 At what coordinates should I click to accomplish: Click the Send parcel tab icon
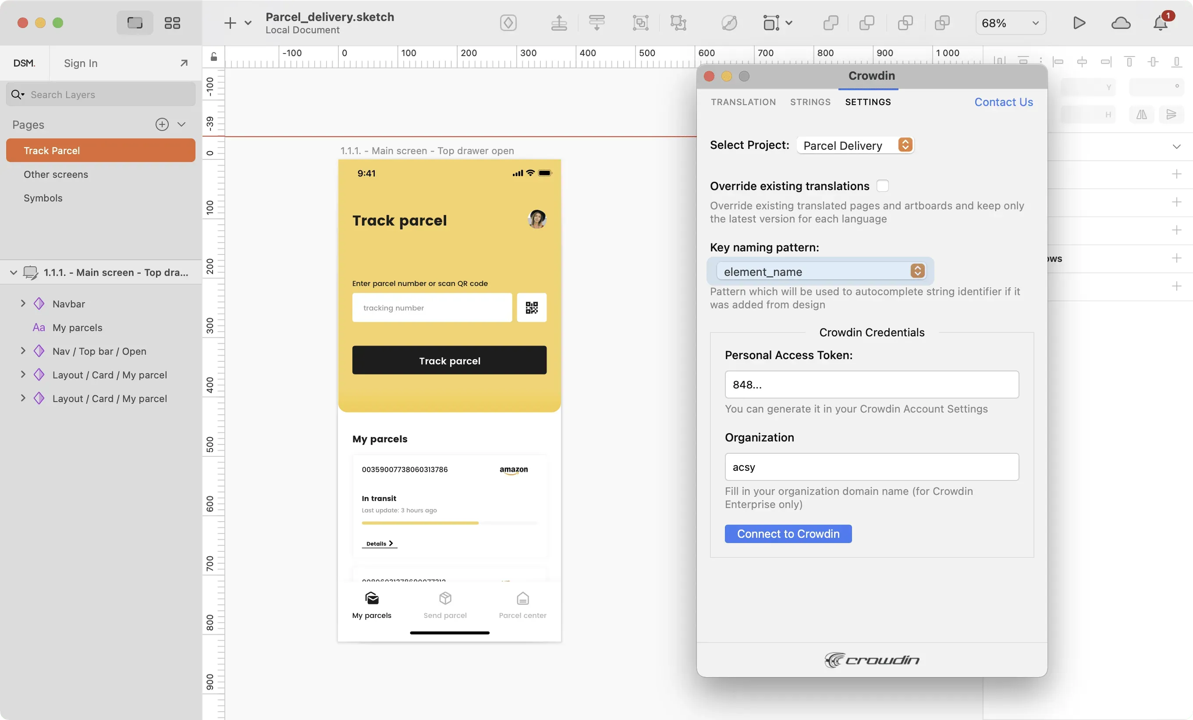445,599
